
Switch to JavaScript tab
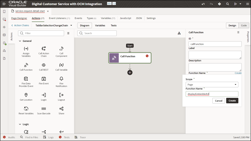click(125, 18)
